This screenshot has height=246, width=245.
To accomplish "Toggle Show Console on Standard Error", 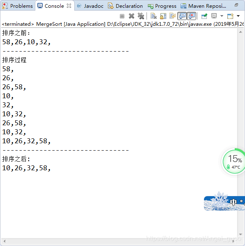I will click(192, 16).
